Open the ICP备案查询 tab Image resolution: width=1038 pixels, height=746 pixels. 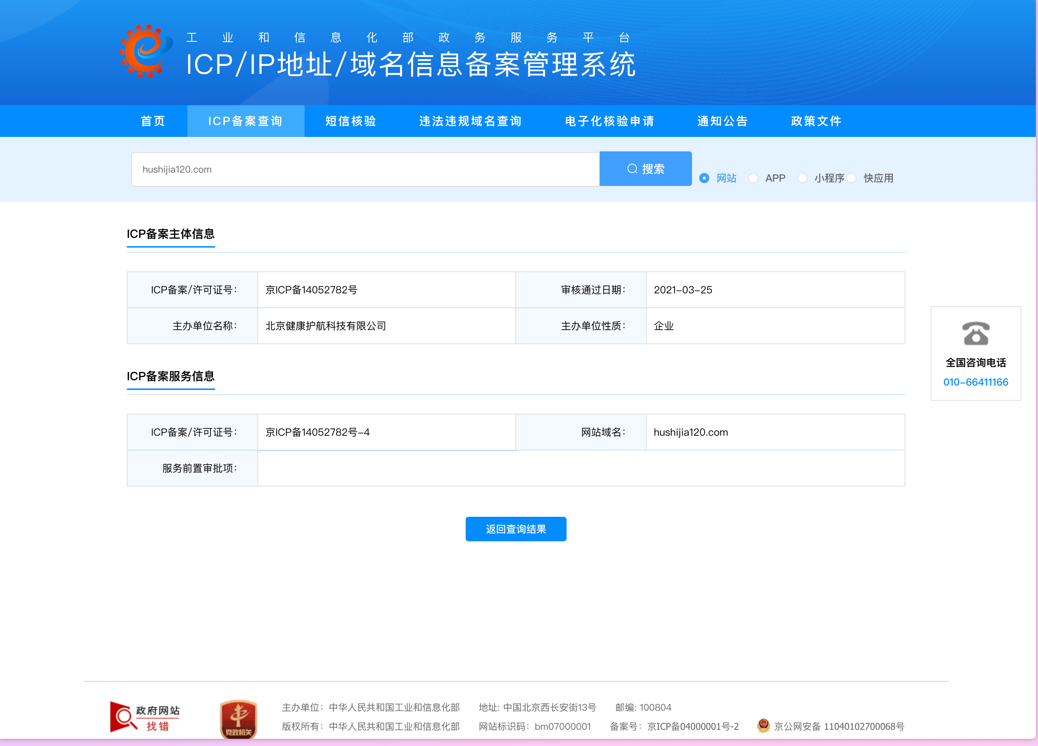[245, 121]
